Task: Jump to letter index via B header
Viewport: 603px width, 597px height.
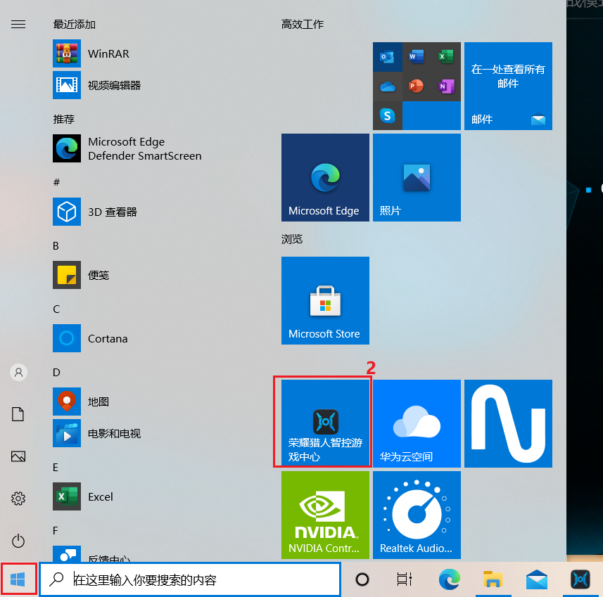Action: 56,246
